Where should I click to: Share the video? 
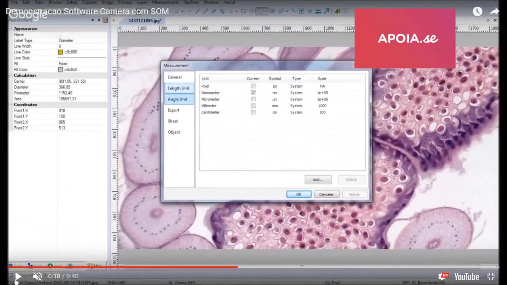tap(495, 11)
